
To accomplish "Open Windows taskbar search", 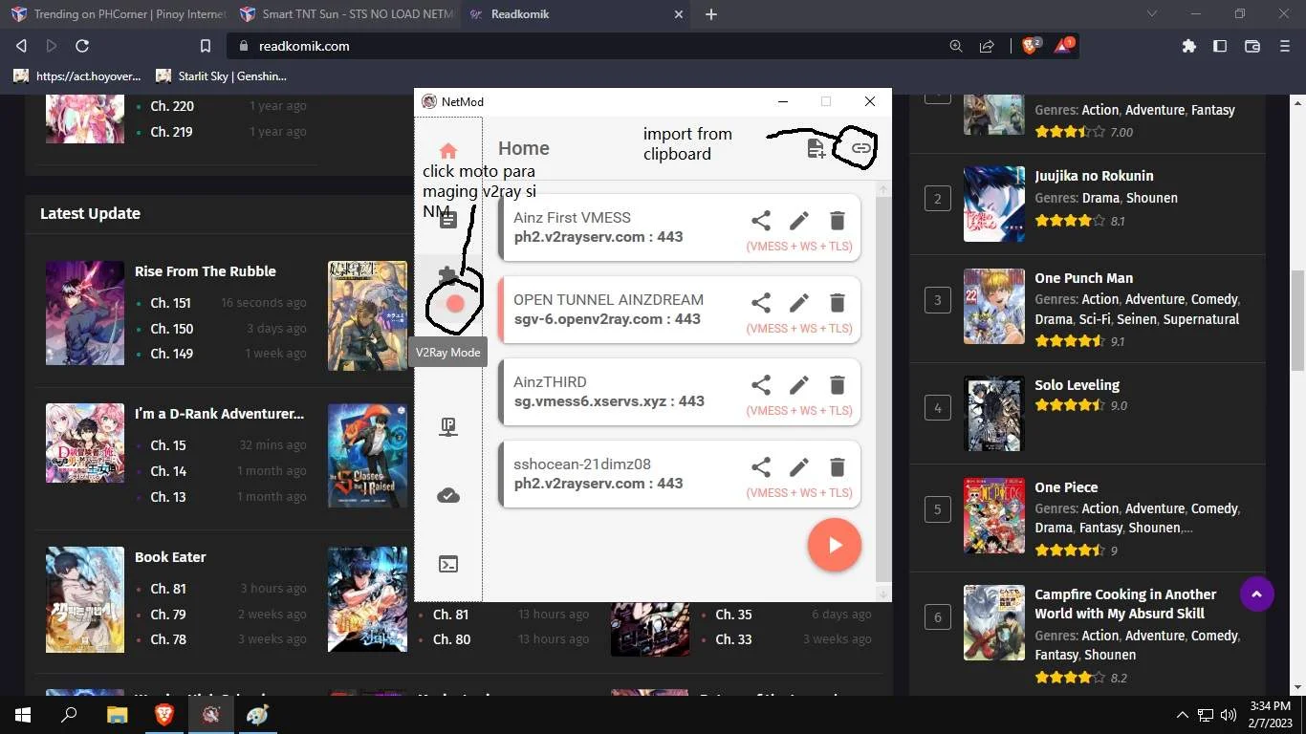I will 69,714.
